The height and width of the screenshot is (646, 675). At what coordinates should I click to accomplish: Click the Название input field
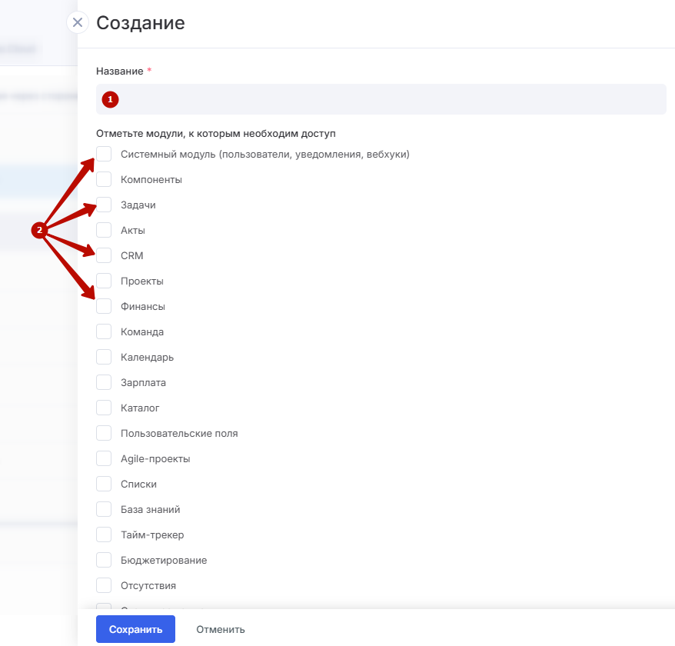381,99
